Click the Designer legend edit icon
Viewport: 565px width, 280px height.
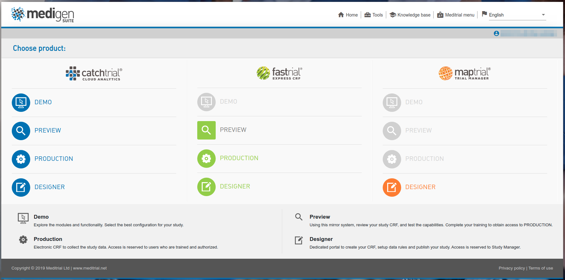click(299, 240)
